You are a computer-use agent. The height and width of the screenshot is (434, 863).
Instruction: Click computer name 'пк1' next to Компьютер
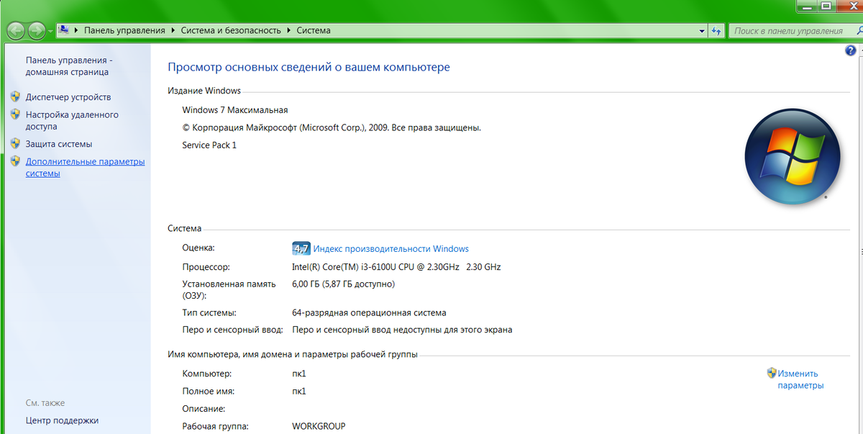click(299, 374)
